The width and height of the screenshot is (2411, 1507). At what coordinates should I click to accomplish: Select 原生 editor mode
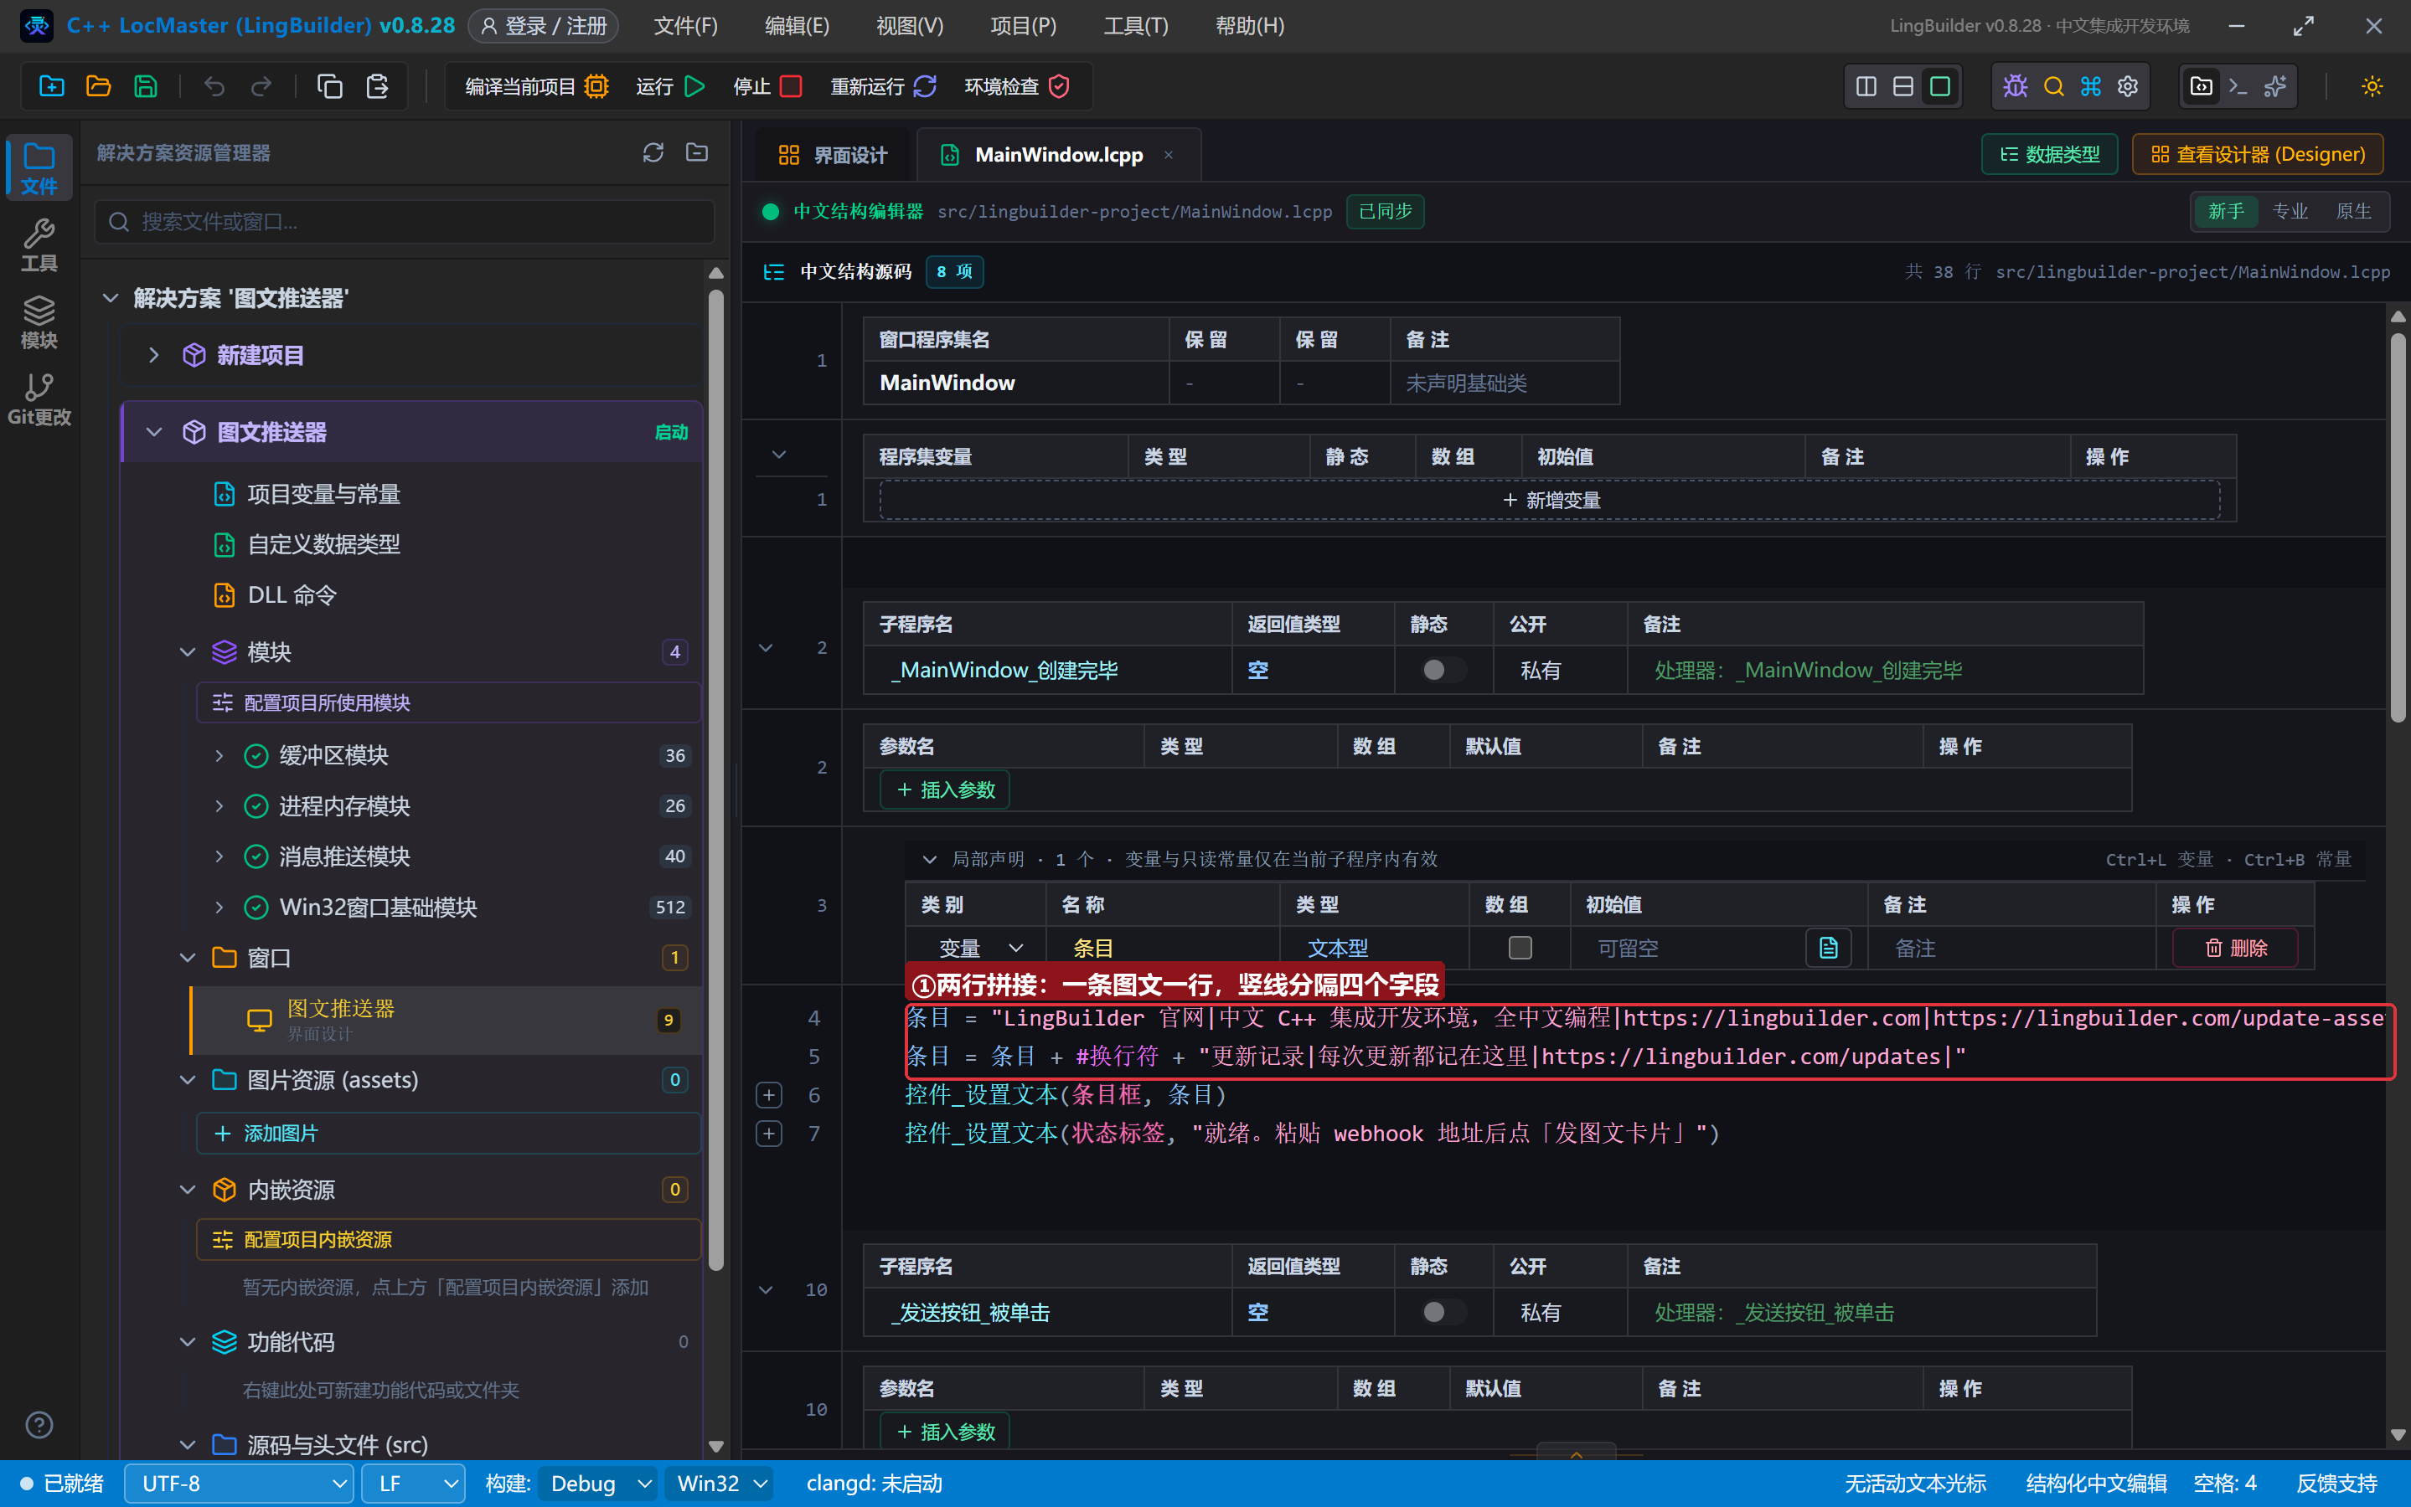click(2353, 211)
